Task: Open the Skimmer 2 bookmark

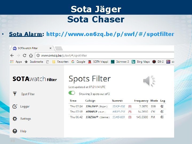Action: (120, 62)
